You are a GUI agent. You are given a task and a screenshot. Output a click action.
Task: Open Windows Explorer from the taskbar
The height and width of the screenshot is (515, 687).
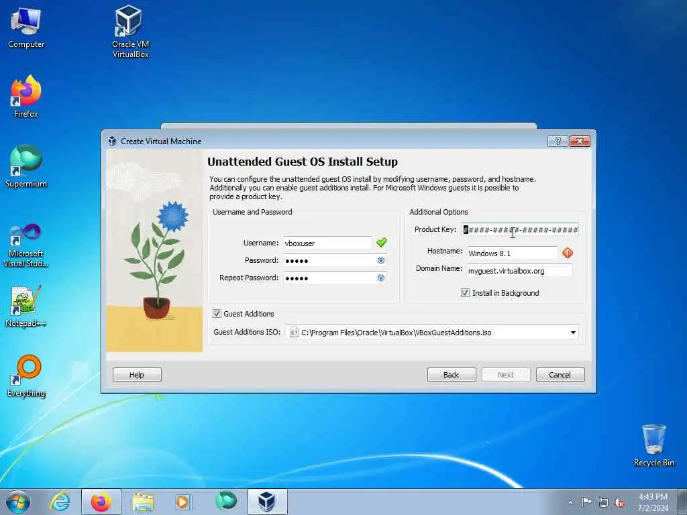tap(143, 502)
